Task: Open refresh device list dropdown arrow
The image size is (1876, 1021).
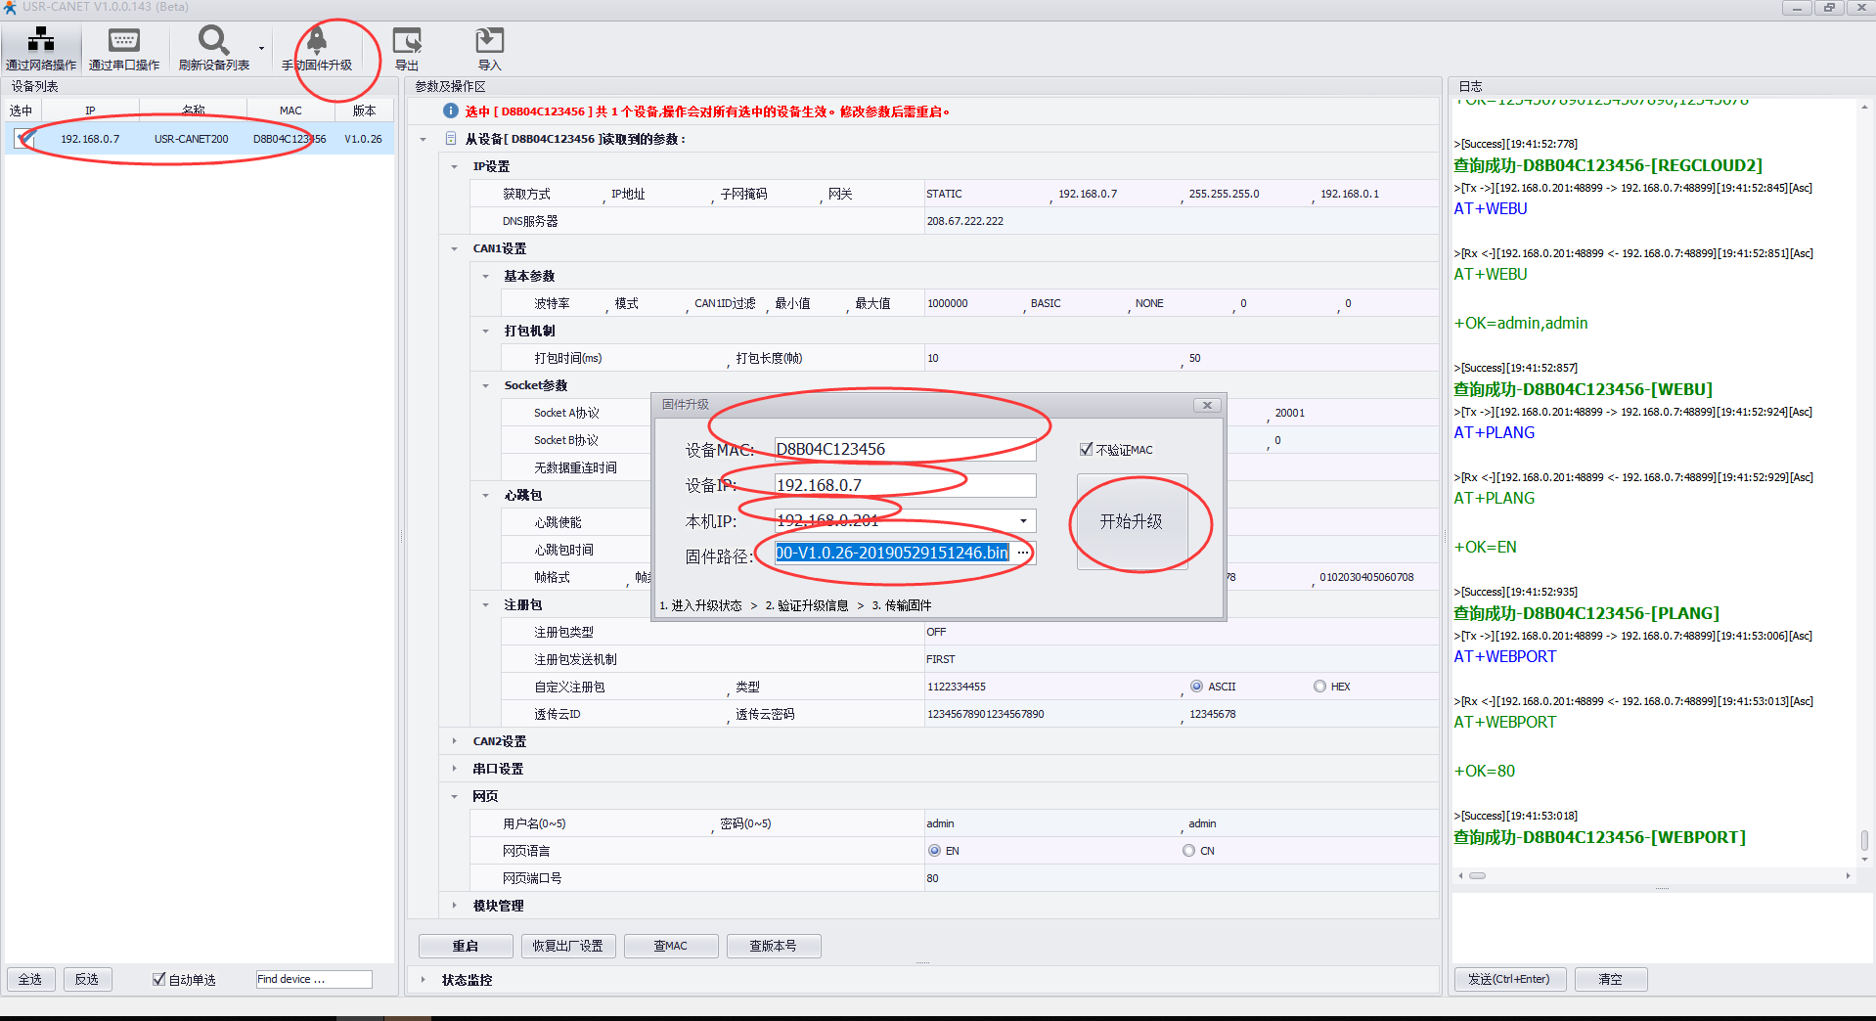Action: click(x=261, y=48)
